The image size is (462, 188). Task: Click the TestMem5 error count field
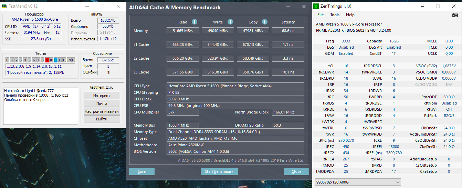[108, 72]
